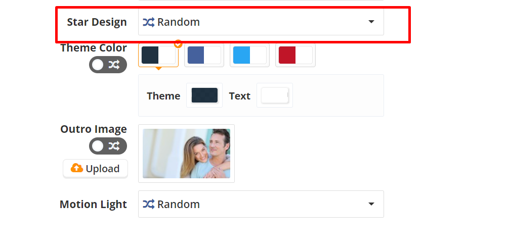The height and width of the screenshot is (251, 507).
Task: Select the red theme preset
Action: pos(295,55)
